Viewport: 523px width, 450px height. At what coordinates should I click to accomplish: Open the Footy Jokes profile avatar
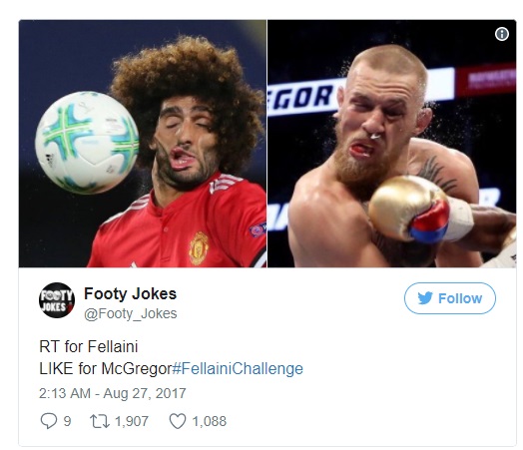click(56, 300)
